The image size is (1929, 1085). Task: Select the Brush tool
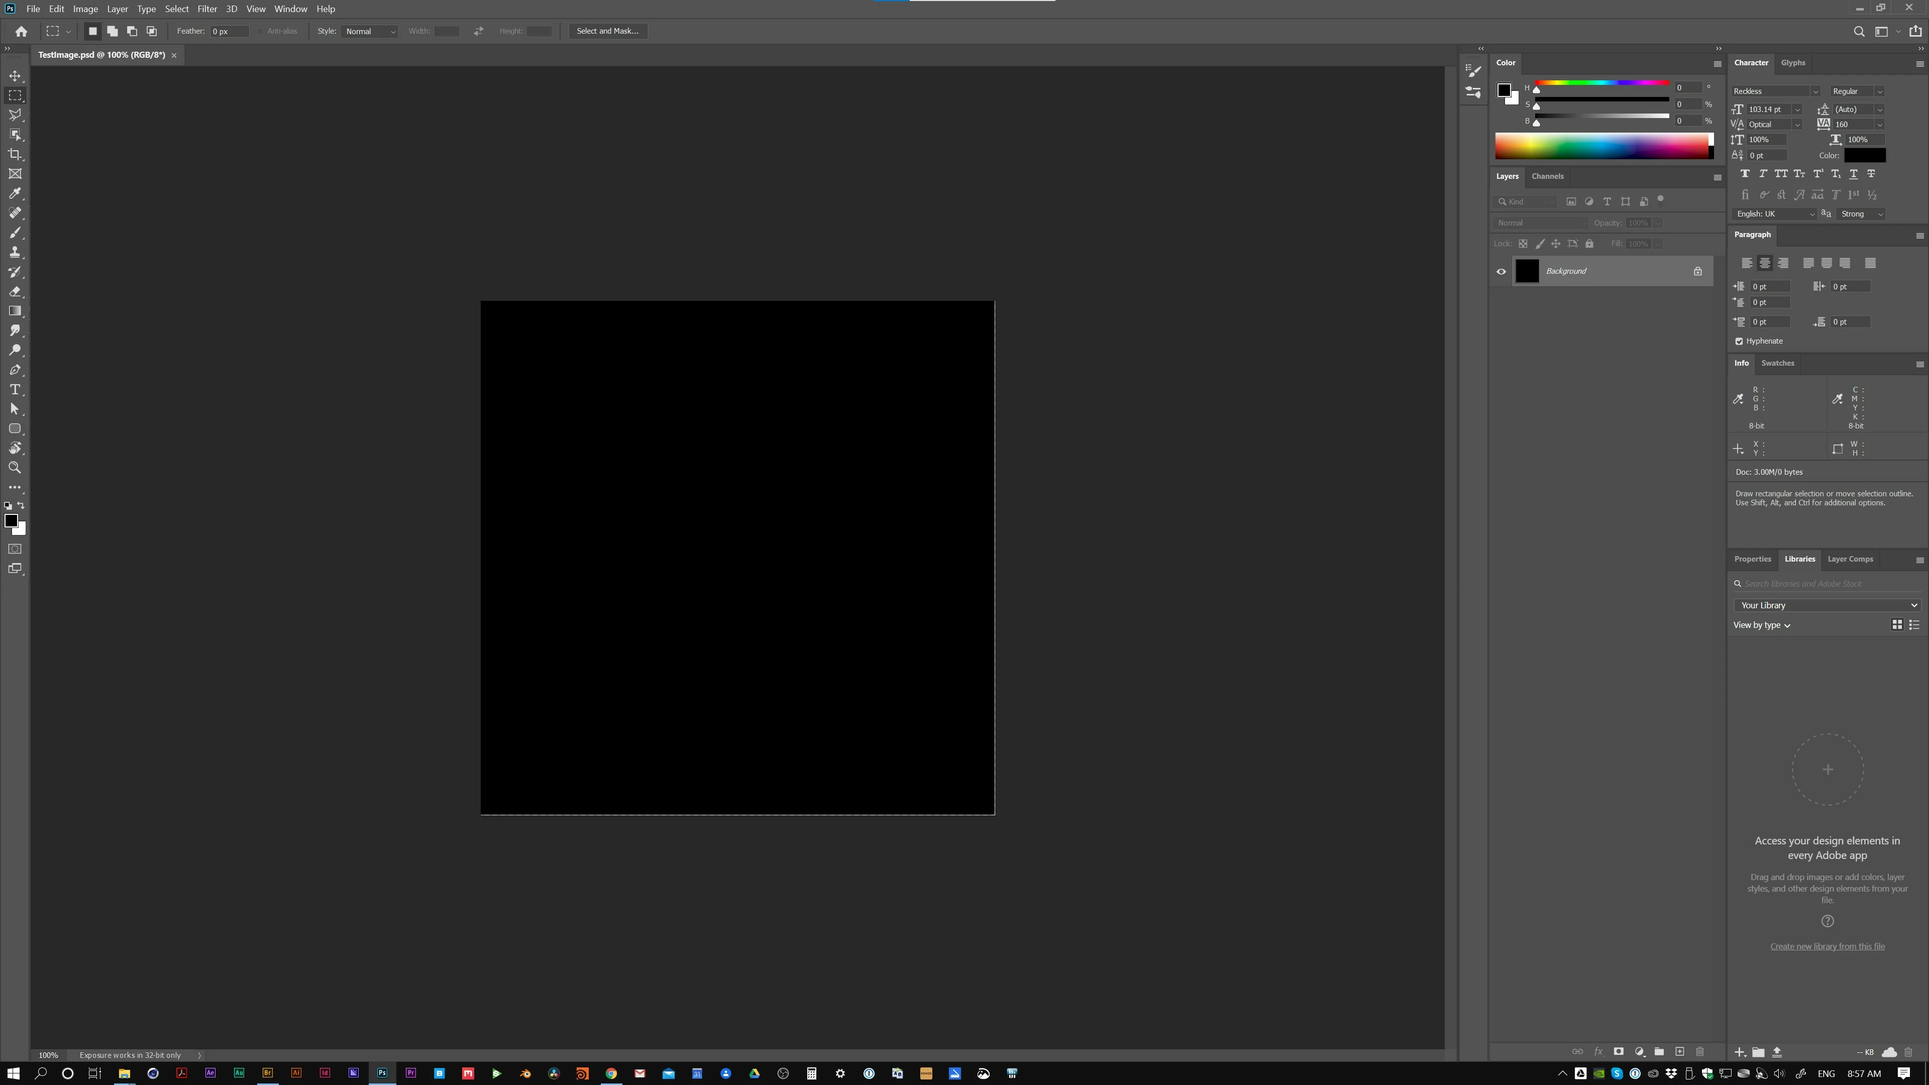[x=15, y=233]
